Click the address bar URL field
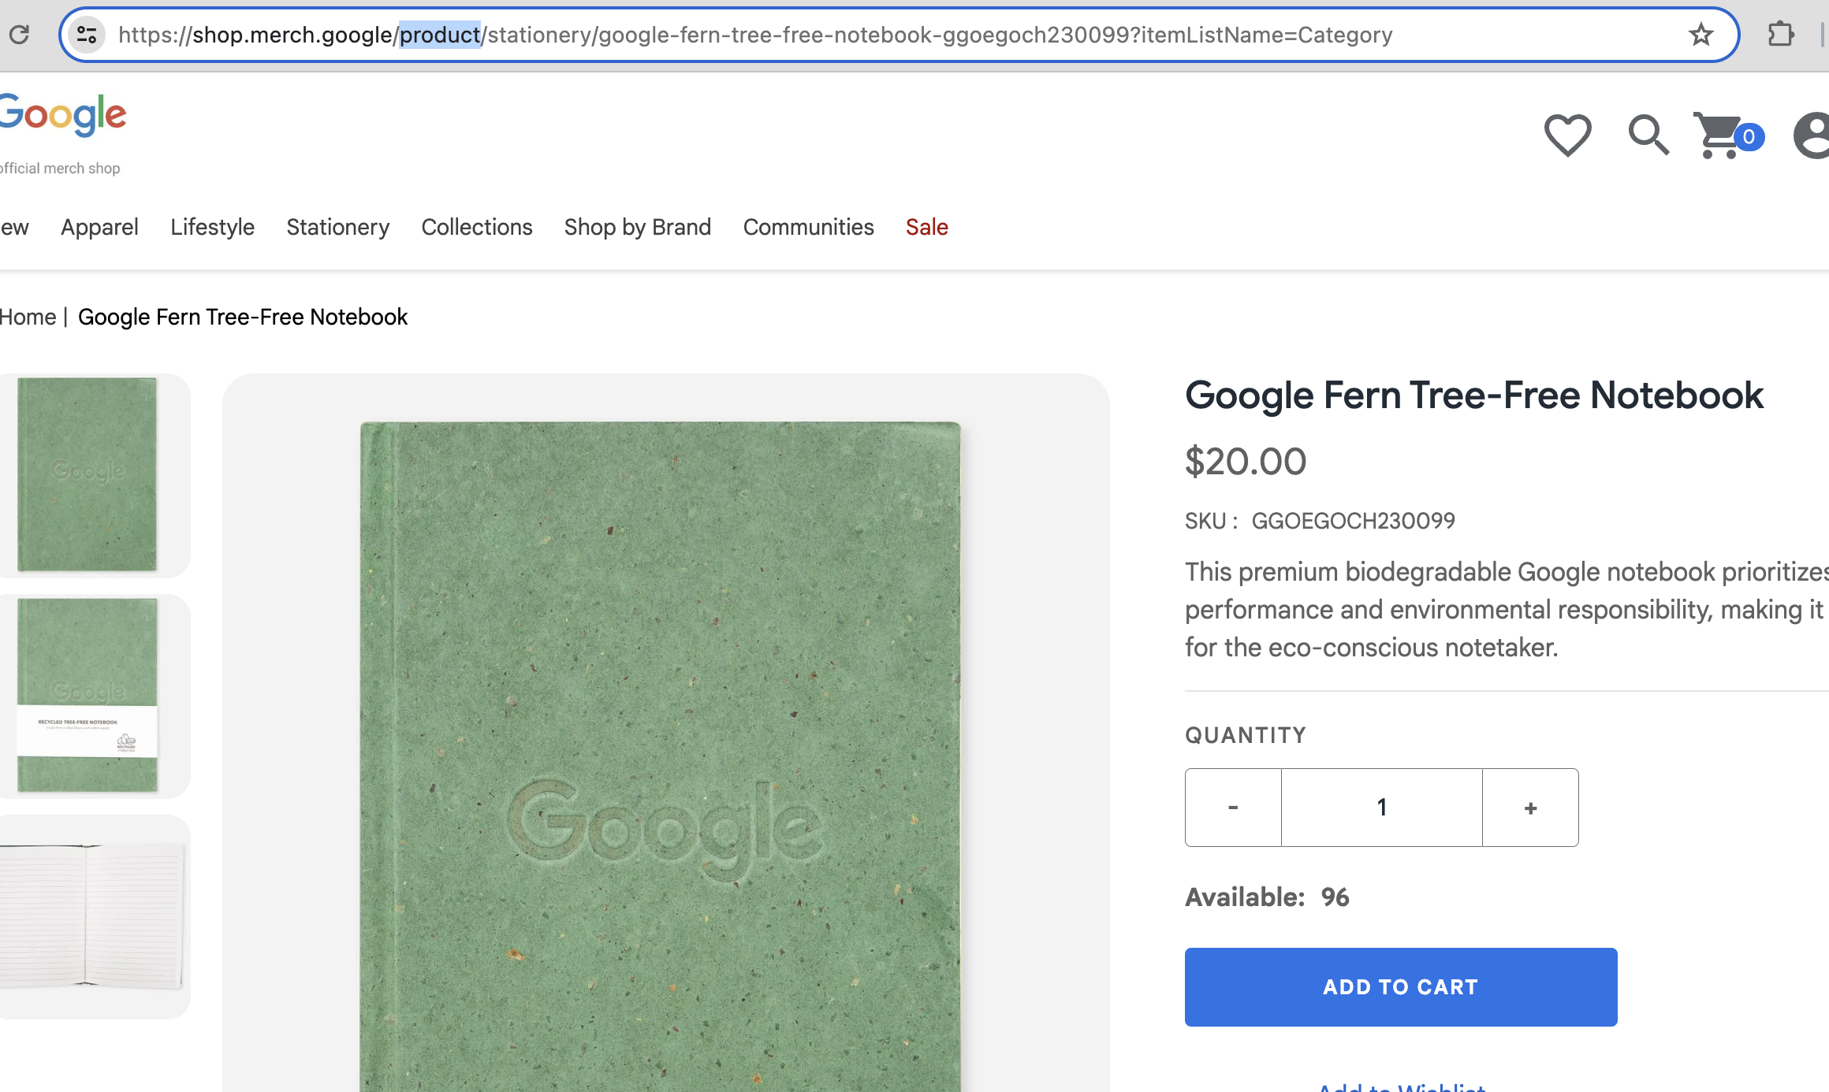The width and height of the screenshot is (1829, 1092). point(899,35)
